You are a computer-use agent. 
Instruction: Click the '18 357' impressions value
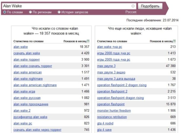click(84, 47)
